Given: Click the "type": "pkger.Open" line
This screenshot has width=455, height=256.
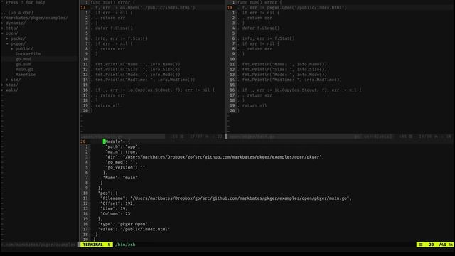Looking at the screenshot, I should (x=124, y=224).
